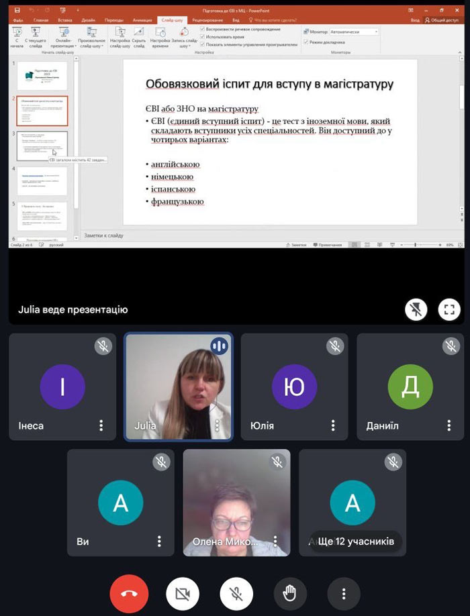470x616 pixels.
Task: Raise hand using the hand icon
Action: click(290, 593)
